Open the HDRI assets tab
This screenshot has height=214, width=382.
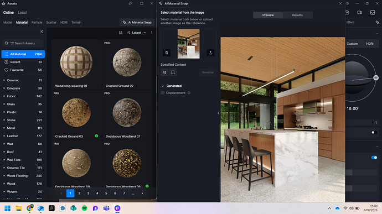click(x=64, y=23)
